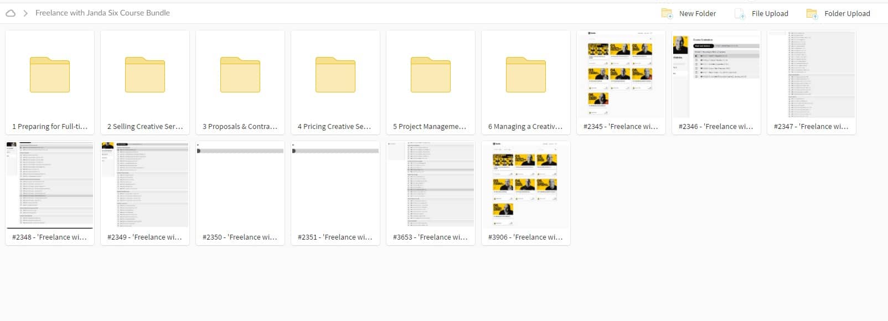The image size is (888, 321).
Task: Select the #3906 course grid thumbnail
Action: (525, 184)
